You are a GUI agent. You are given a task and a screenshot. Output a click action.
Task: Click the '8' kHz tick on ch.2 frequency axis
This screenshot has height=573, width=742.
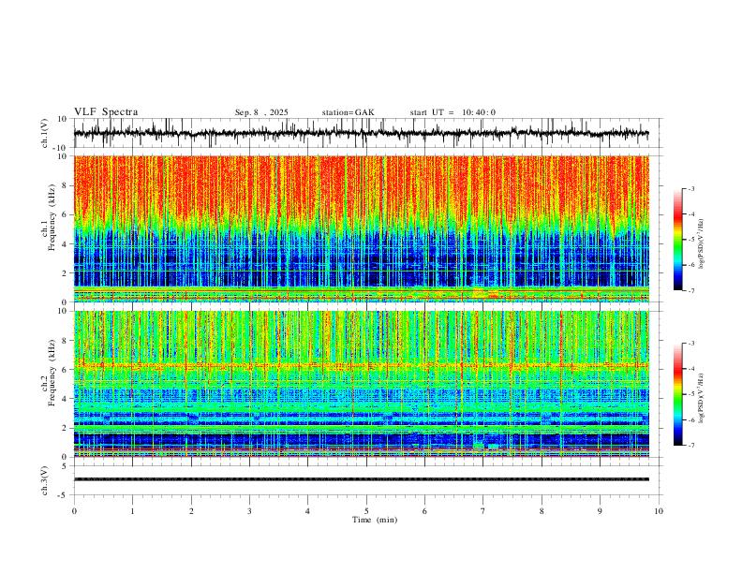coord(65,341)
